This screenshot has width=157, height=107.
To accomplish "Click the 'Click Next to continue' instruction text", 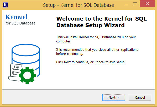I will [x=72, y=62].
